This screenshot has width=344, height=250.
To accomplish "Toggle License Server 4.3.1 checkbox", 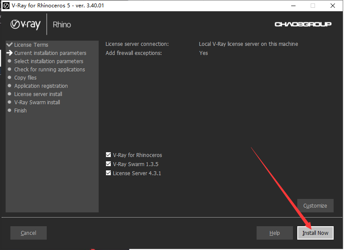I will [108, 173].
